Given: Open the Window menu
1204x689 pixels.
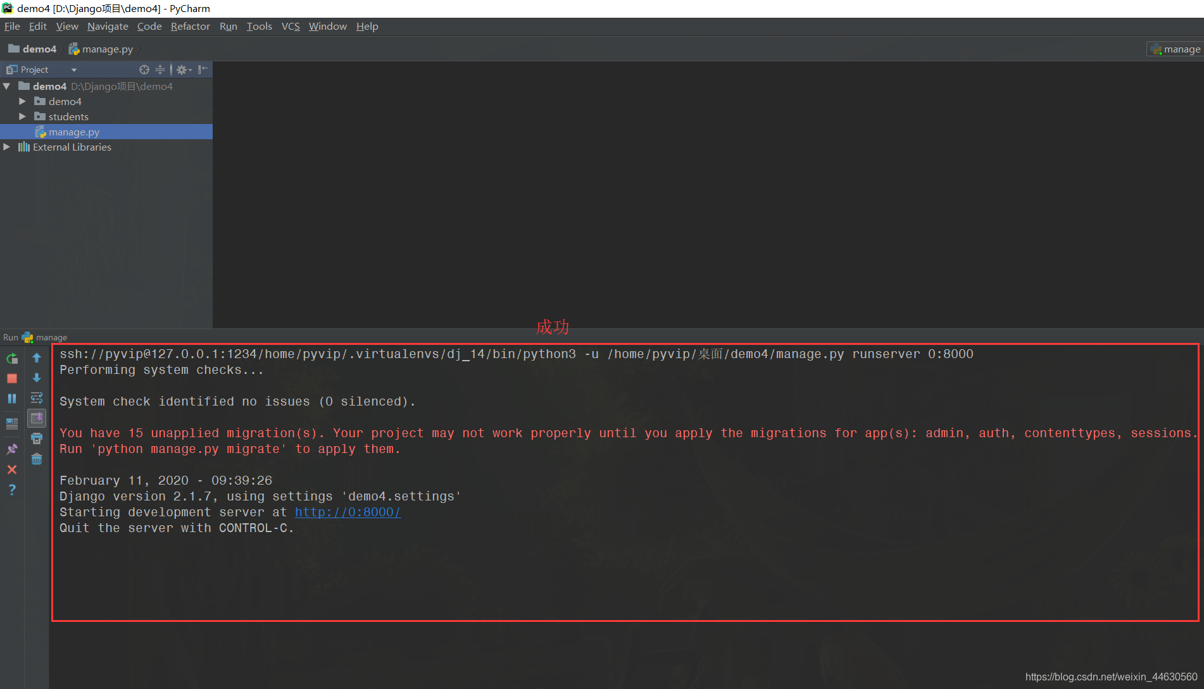Looking at the screenshot, I should pos(327,26).
